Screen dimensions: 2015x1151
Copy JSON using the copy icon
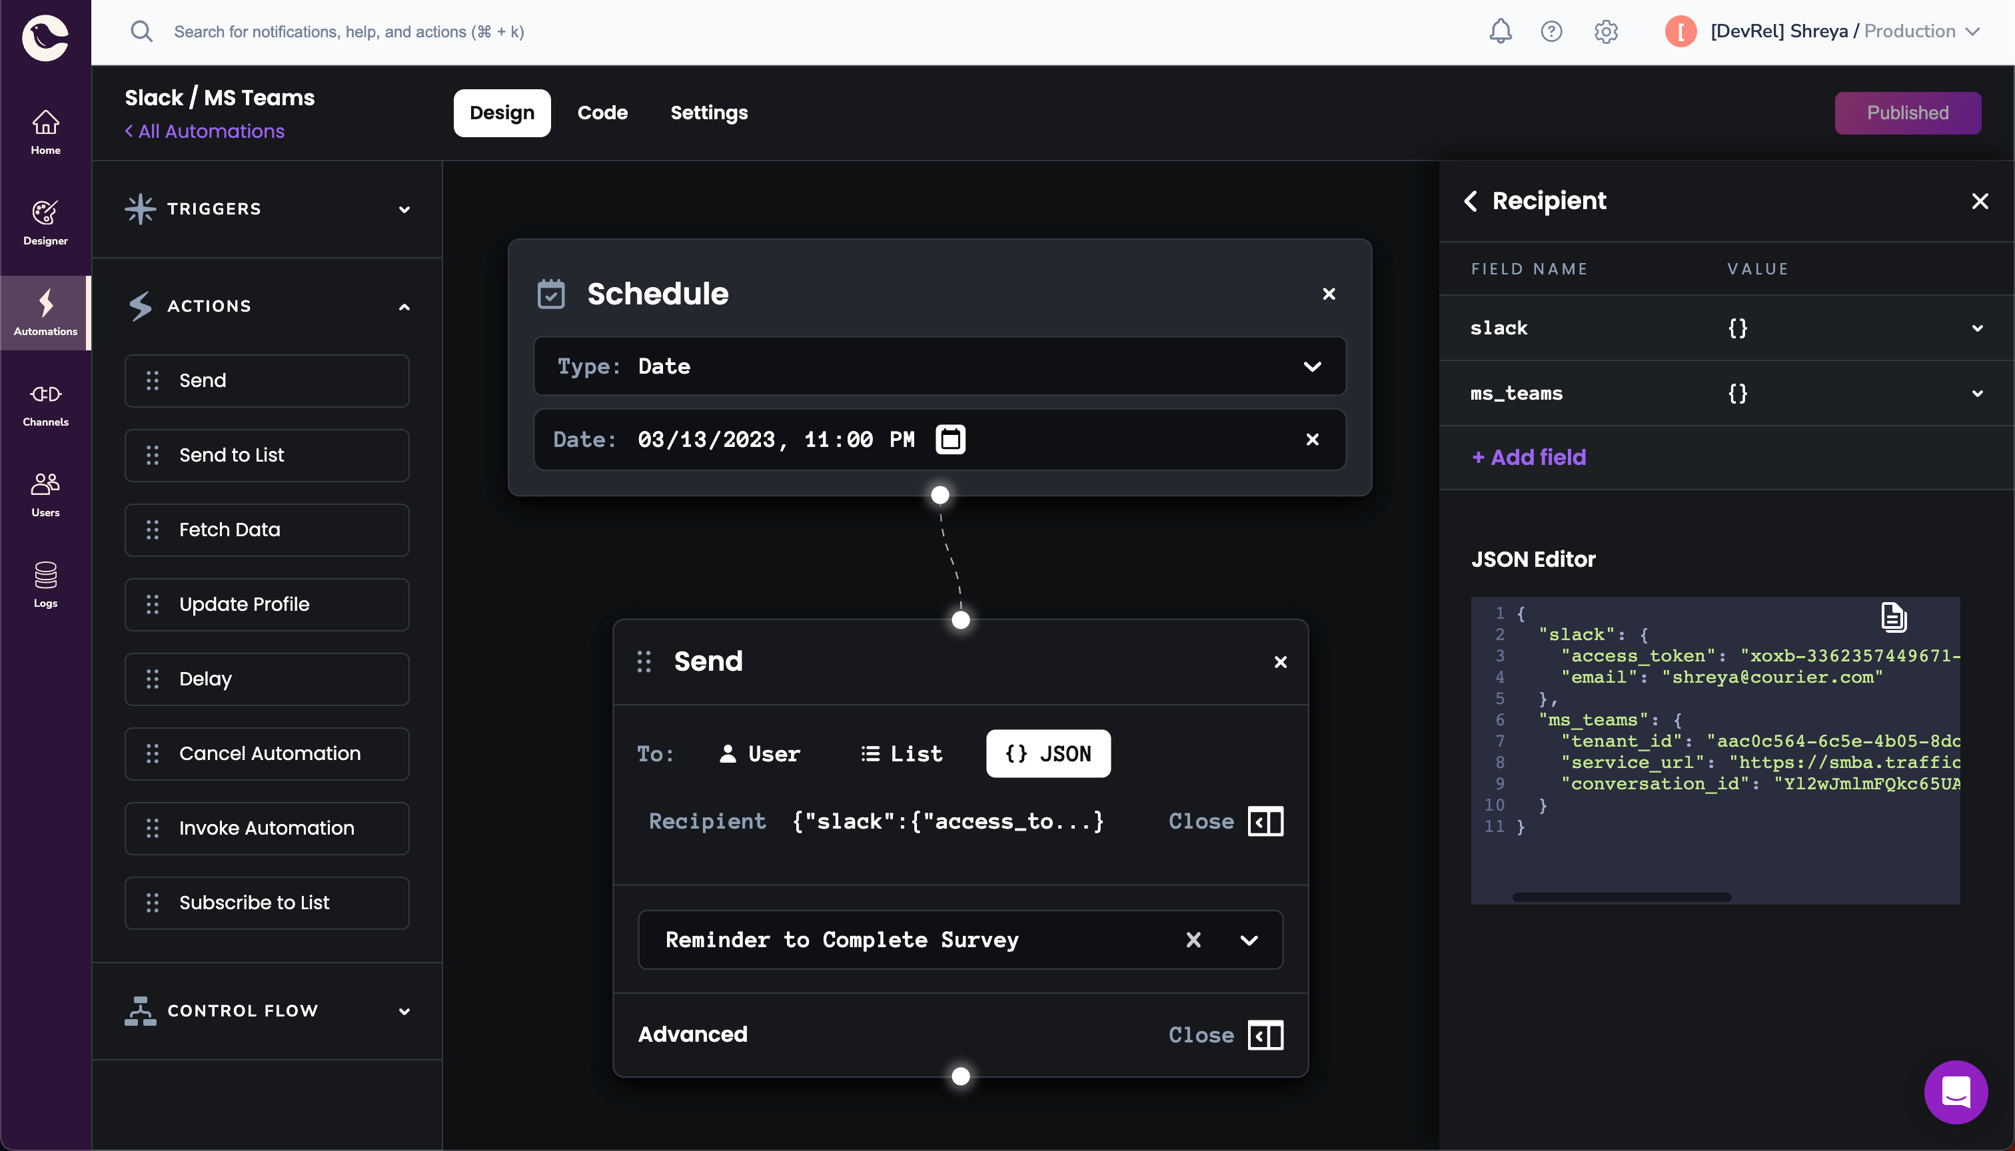coord(1895,617)
